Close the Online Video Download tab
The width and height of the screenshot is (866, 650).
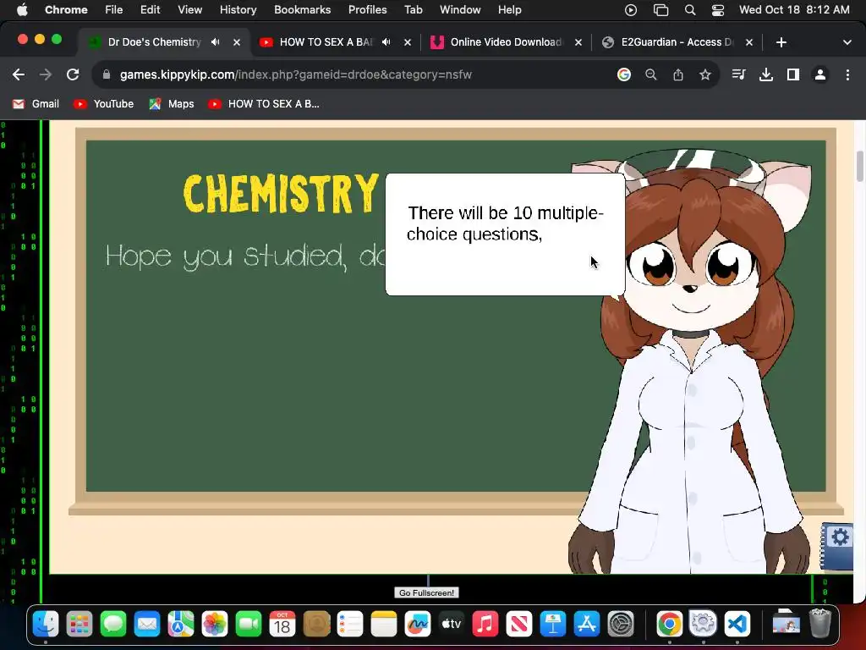tap(578, 42)
